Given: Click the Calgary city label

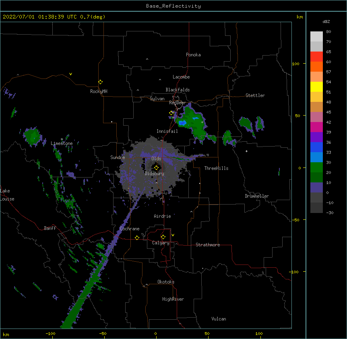Looking at the screenshot, I should [161, 243].
